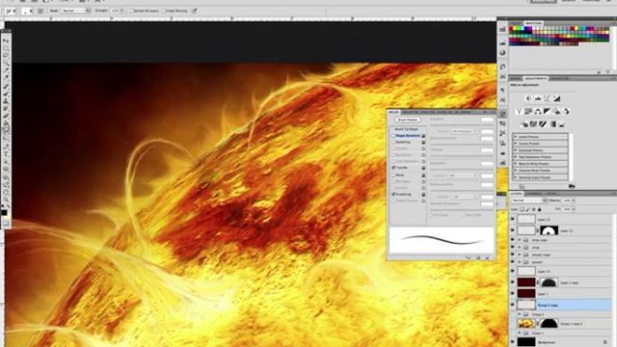
Task: Click the lock icon beside Shape Dynamics
Action: [x=423, y=135]
